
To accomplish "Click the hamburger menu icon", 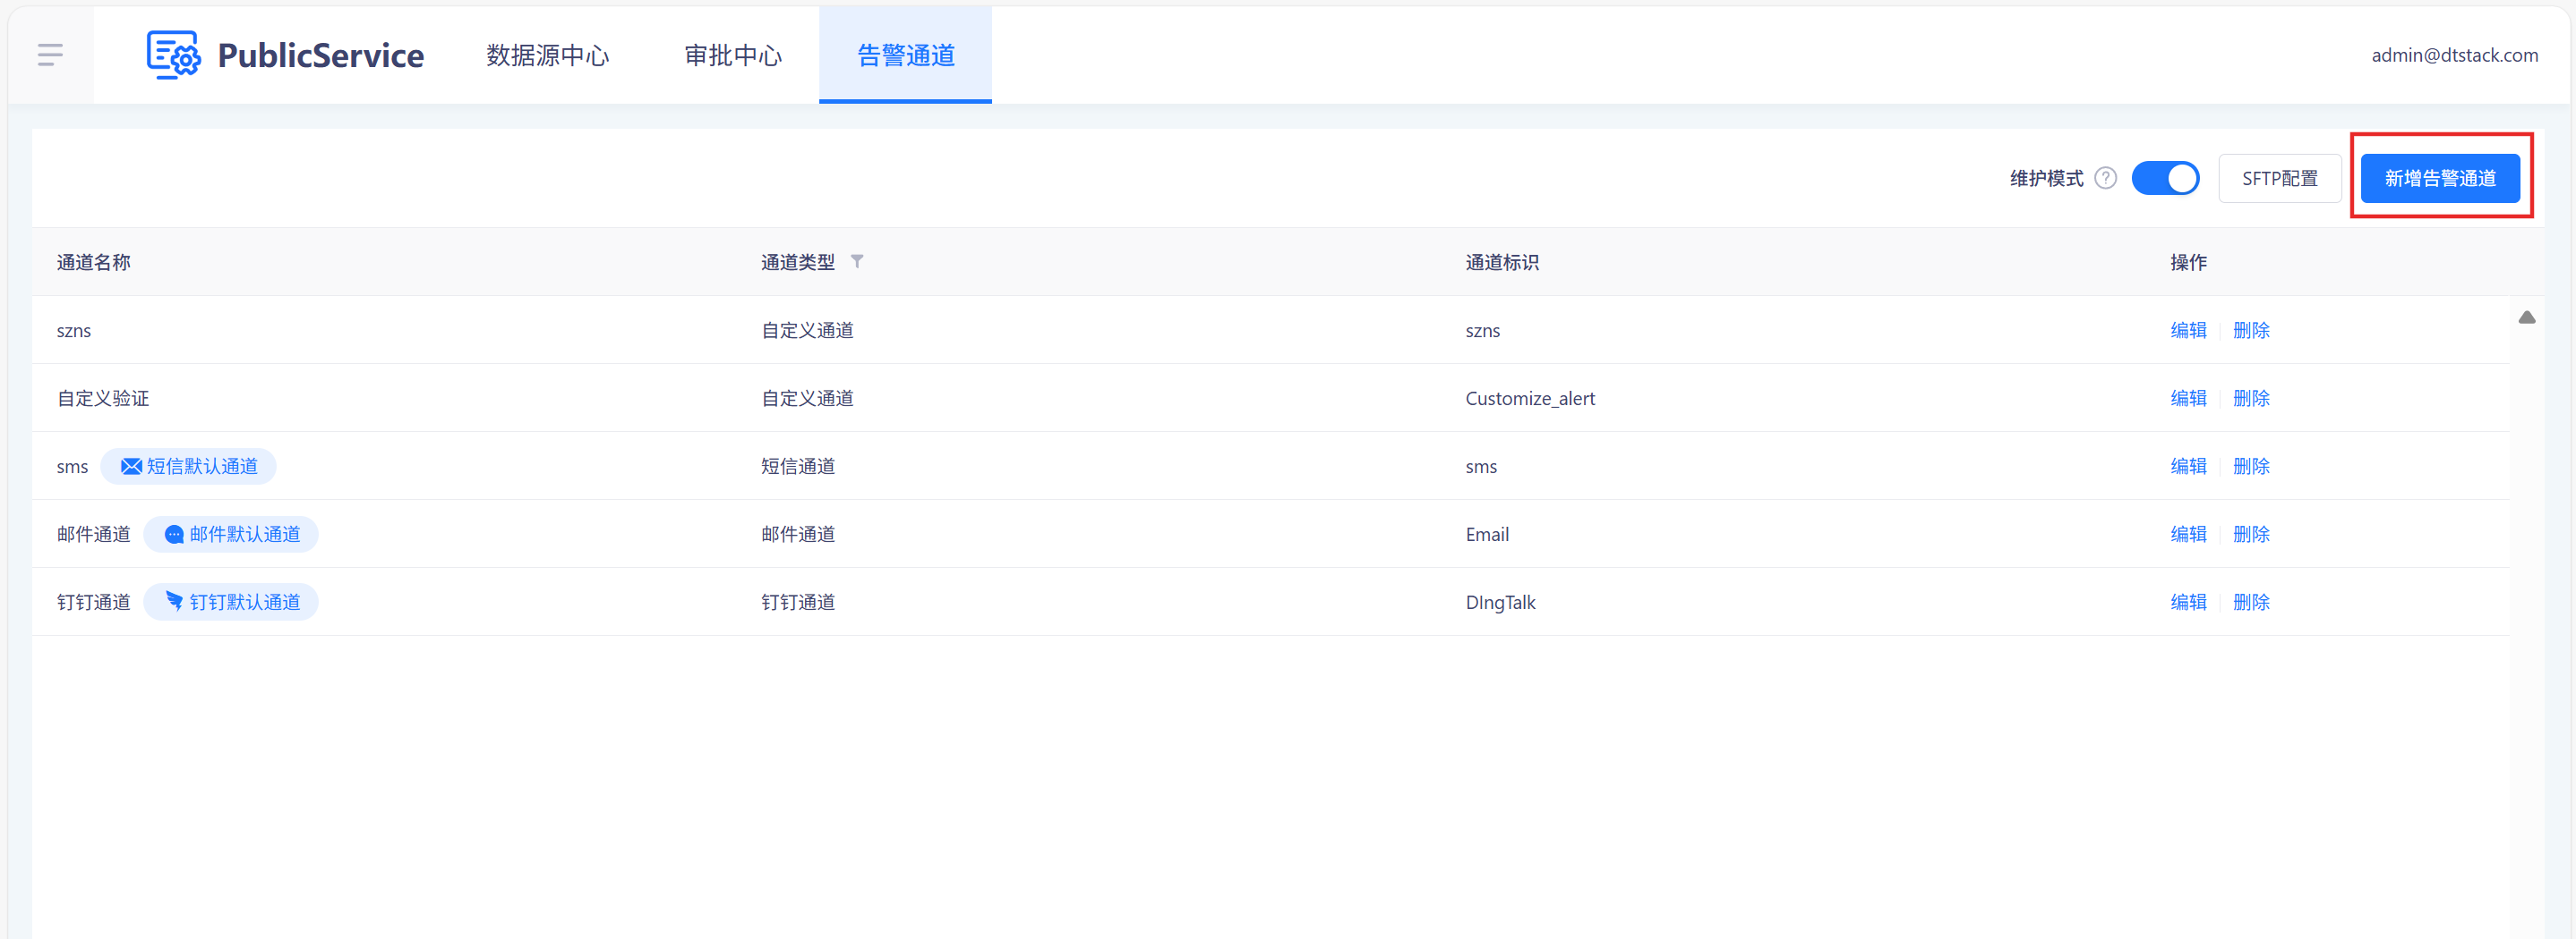I will [50, 55].
